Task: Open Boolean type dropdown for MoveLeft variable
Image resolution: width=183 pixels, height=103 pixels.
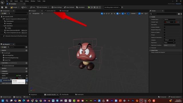Action: (20, 78)
